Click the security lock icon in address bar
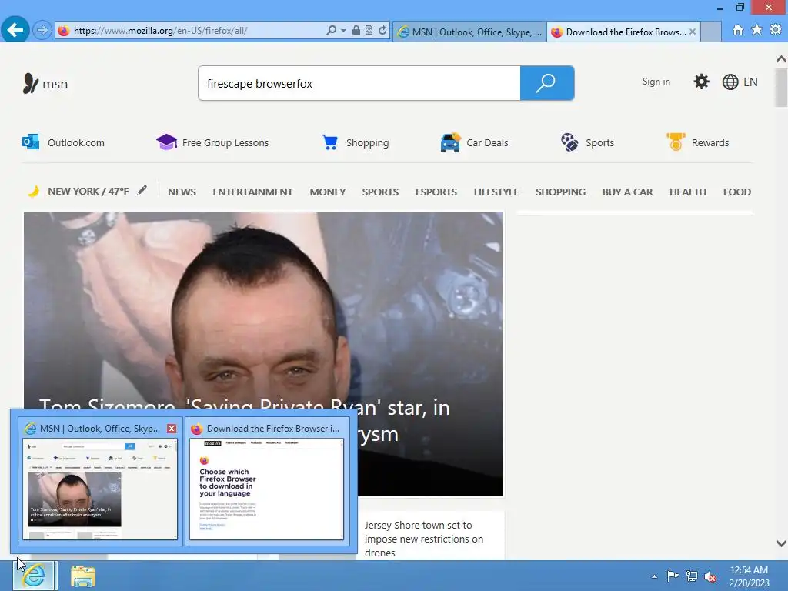Viewport: 788px width, 591px height. tap(356, 31)
